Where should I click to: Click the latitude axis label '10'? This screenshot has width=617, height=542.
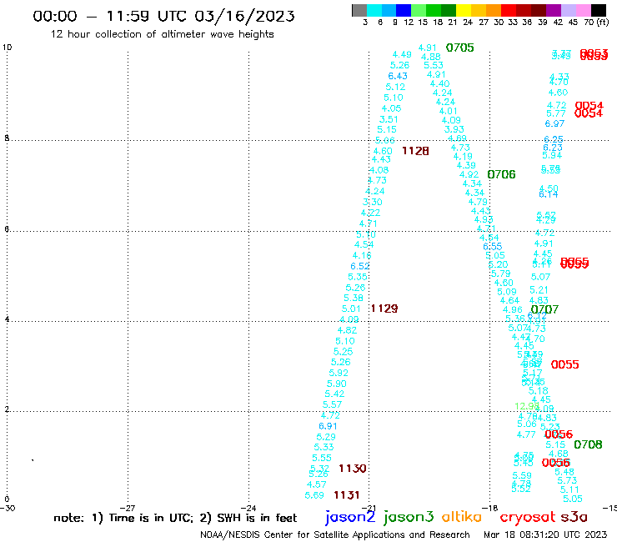[x=8, y=48]
